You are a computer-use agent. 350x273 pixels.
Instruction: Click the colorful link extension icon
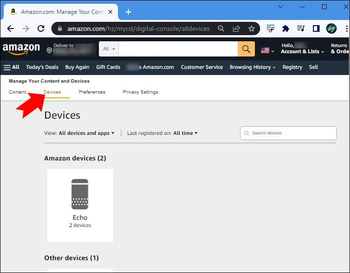point(270,28)
